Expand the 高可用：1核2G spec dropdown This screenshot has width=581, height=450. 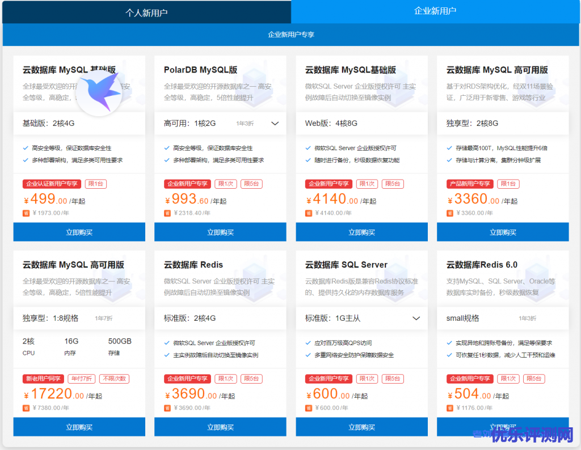click(x=275, y=124)
